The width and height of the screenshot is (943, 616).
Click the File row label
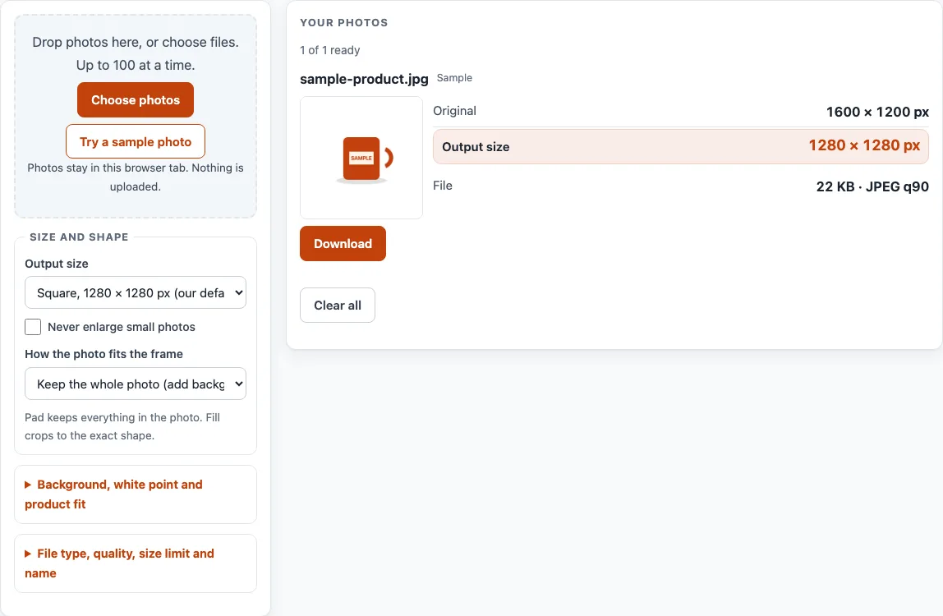coord(443,186)
